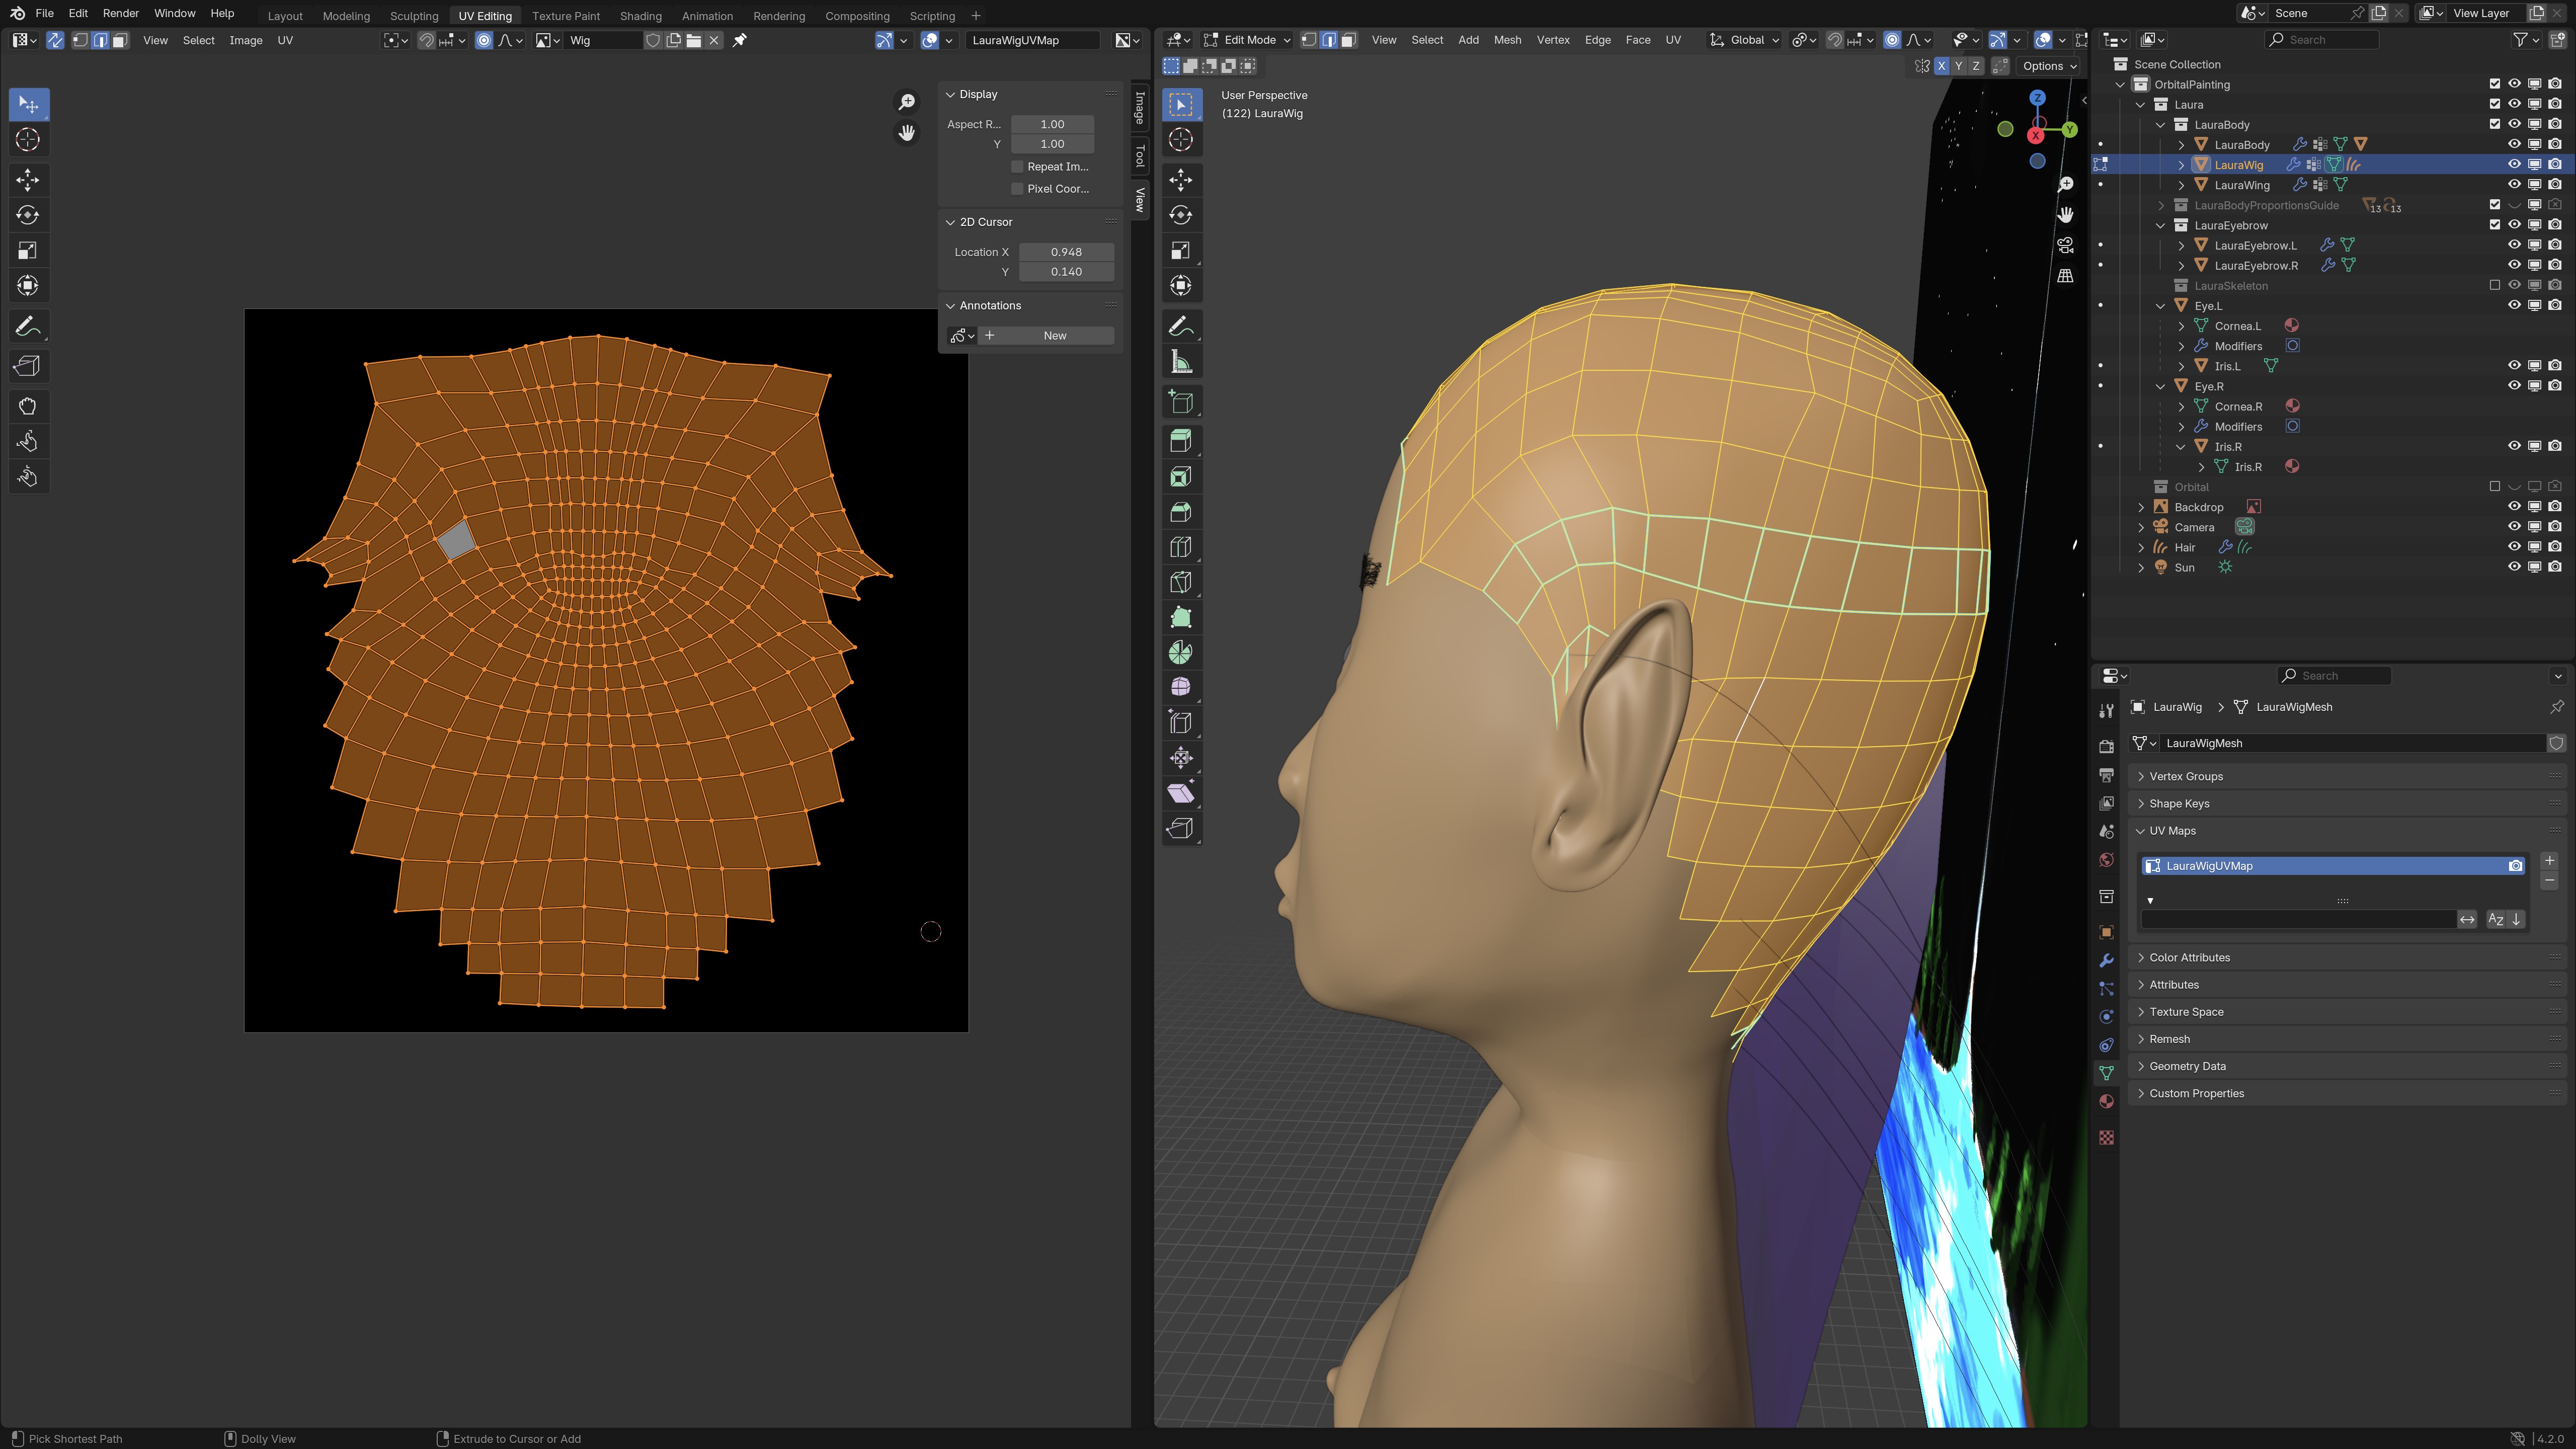Screen dimensions: 2576x1449
Task: Expand the Backdrop tree item
Action: click(x=2141, y=507)
